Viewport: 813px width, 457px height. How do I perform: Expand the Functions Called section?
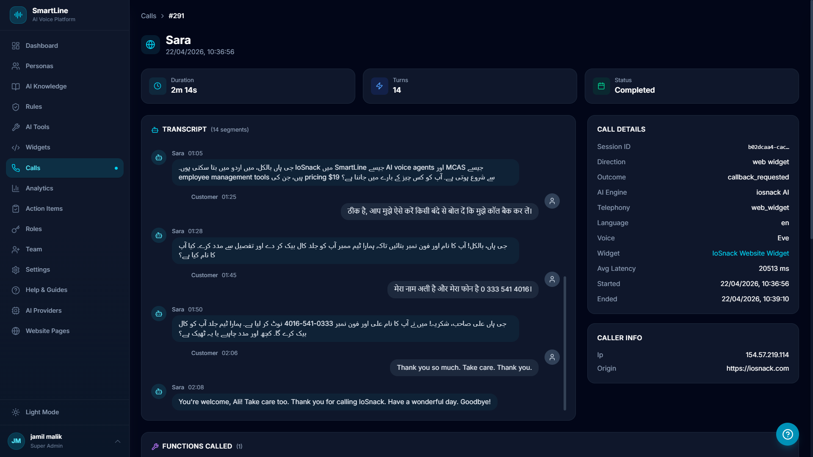coord(197,446)
